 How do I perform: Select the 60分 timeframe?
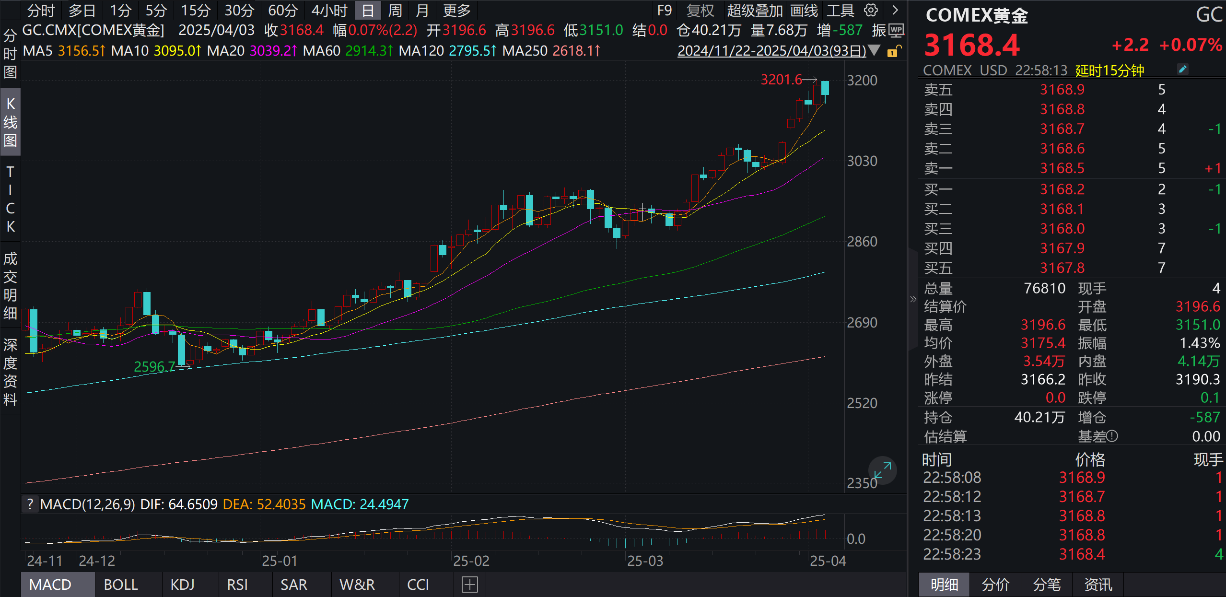pyautogui.click(x=282, y=10)
